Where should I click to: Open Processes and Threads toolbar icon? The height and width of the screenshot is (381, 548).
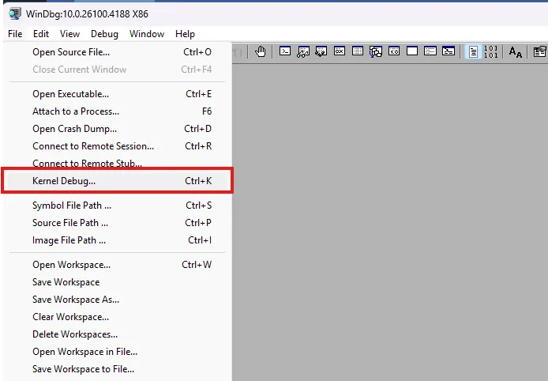430,51
